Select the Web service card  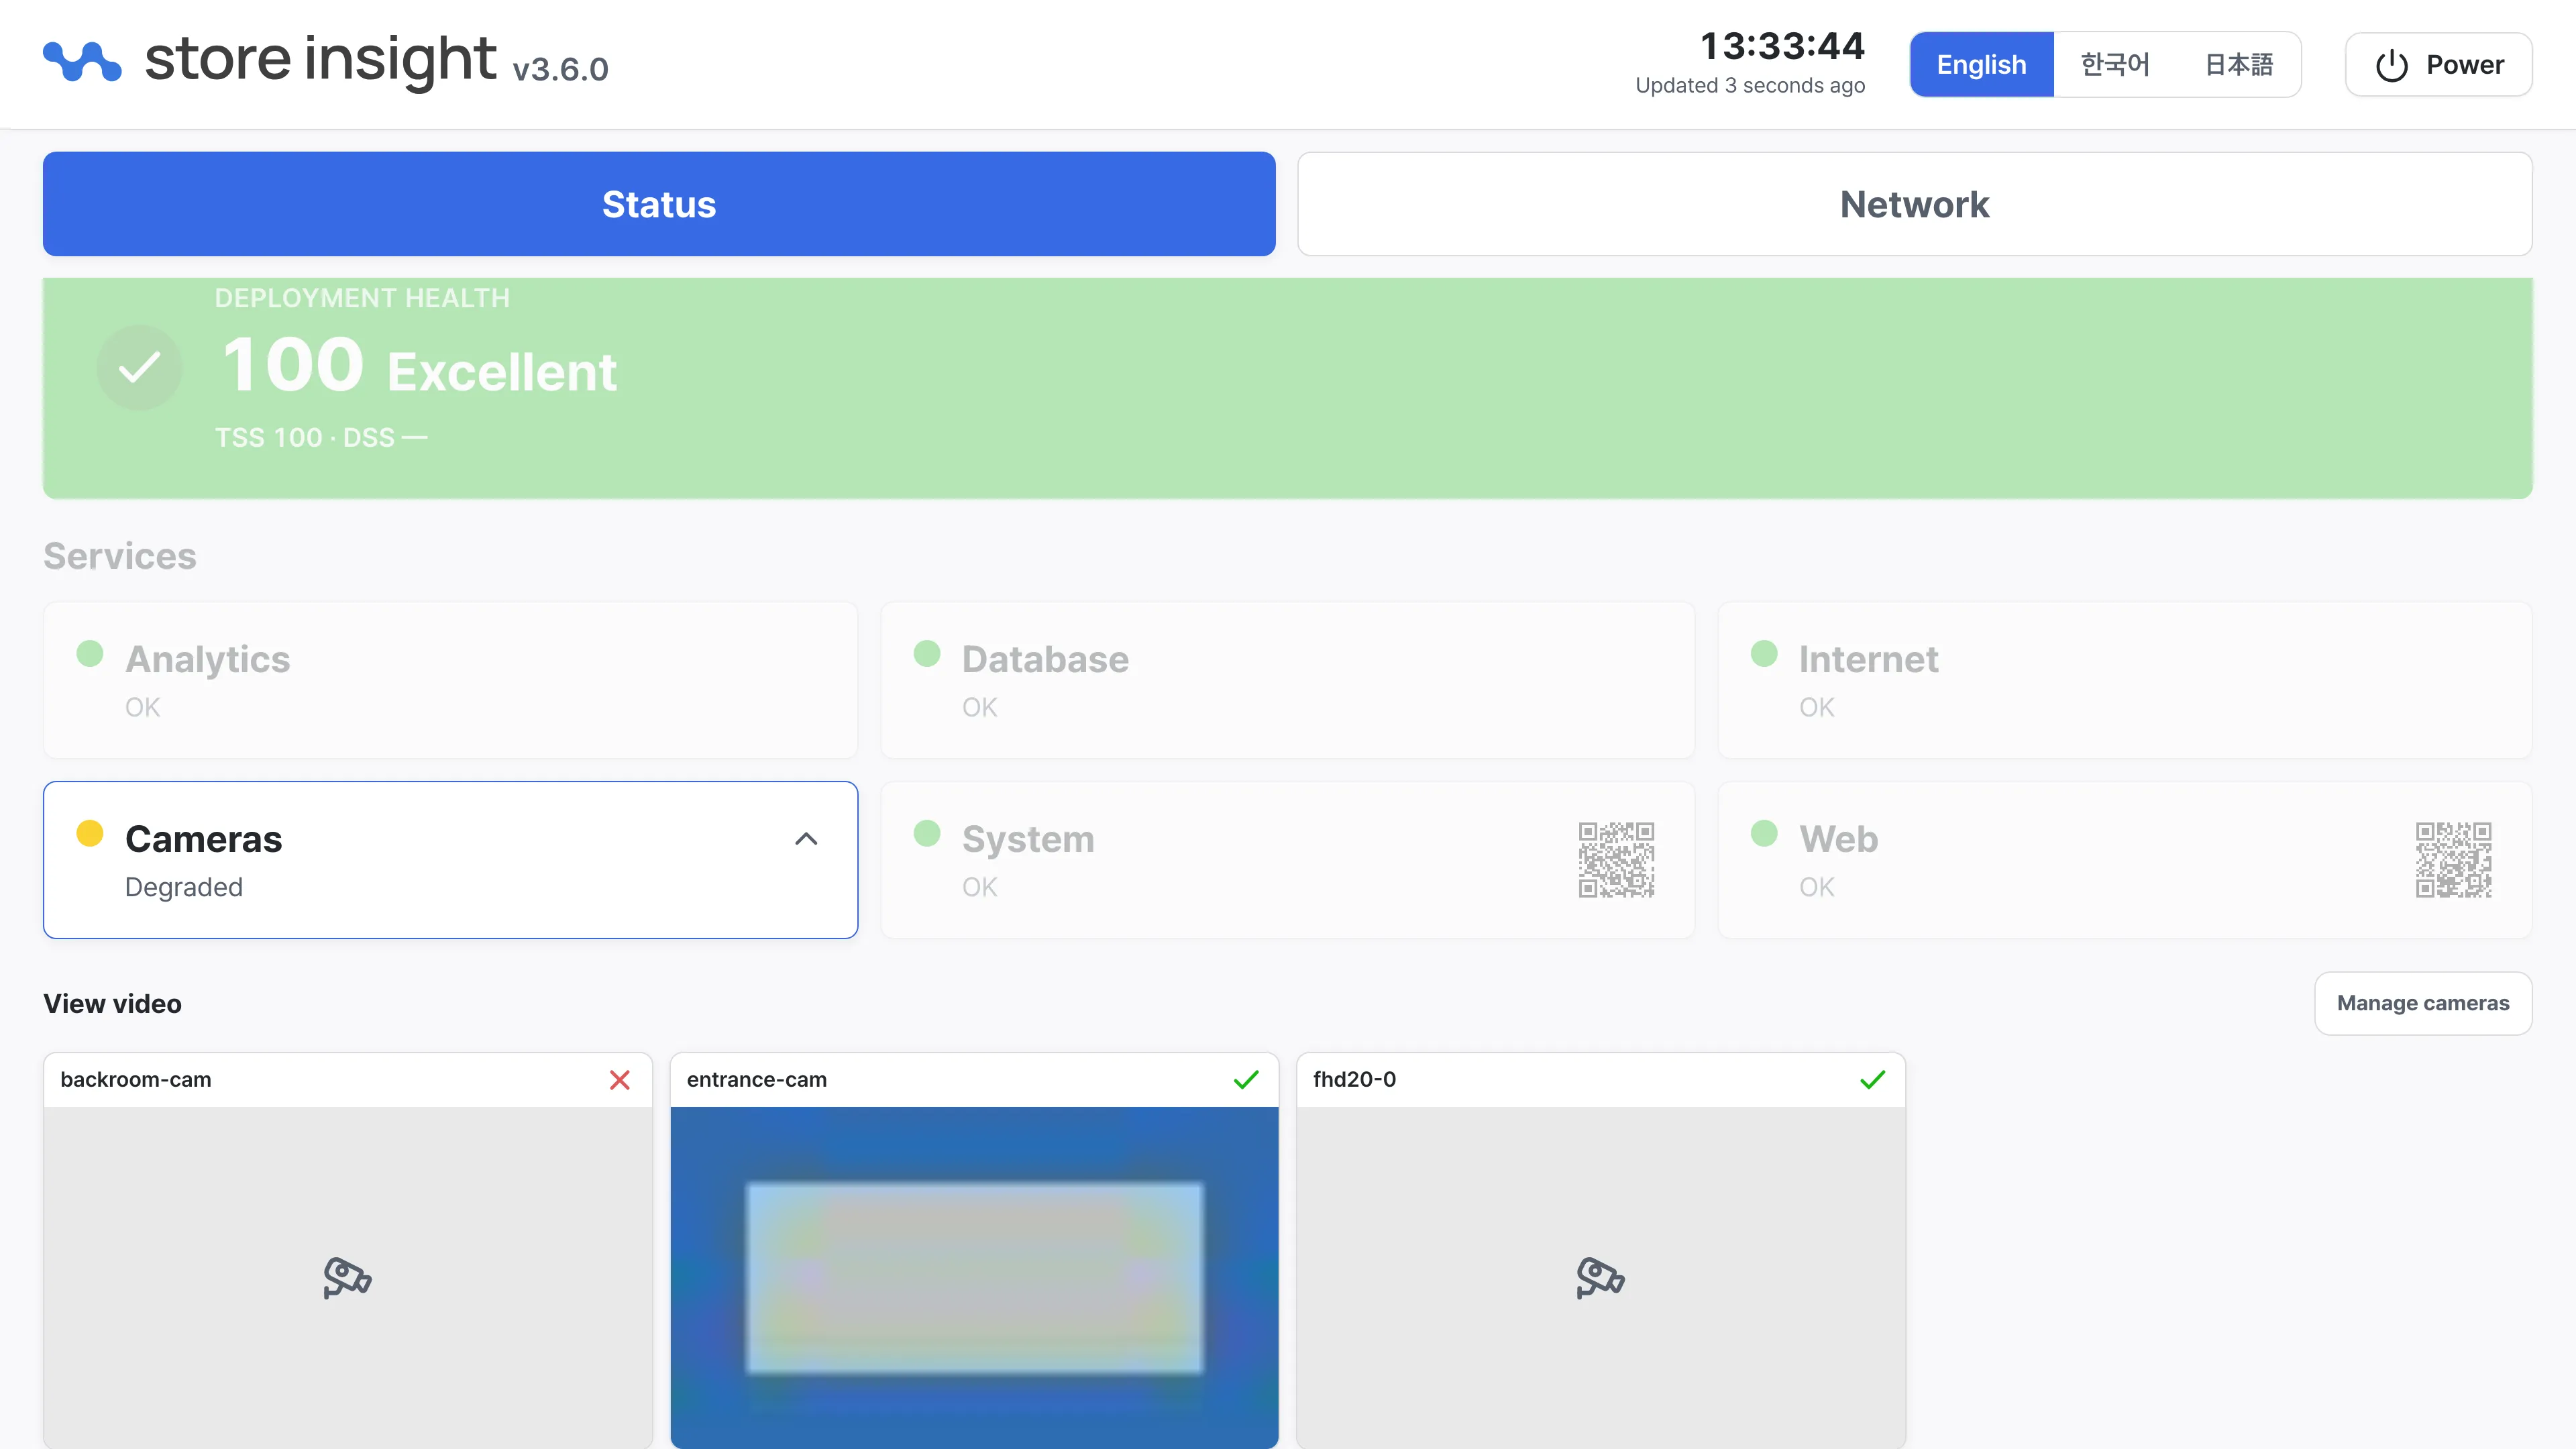(x=2124, y=860)
